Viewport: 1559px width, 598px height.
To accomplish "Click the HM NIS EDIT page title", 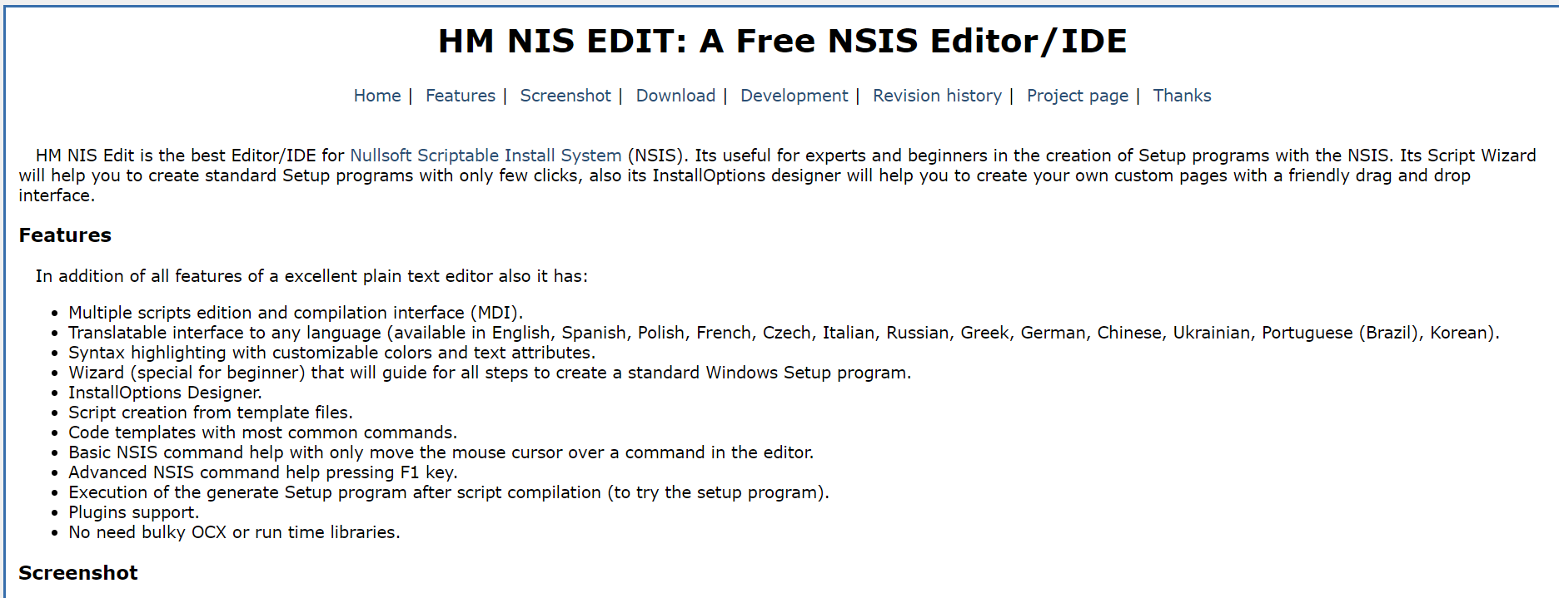I will tap(782, 41).
